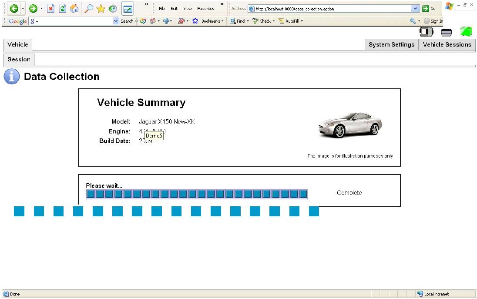Open the View menu
The width and height of the screenshot is (477, 299).
click(188, 9)
